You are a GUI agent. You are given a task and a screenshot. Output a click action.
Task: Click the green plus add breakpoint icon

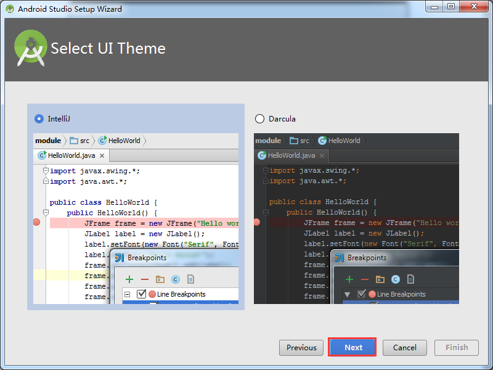click(129, 279)
